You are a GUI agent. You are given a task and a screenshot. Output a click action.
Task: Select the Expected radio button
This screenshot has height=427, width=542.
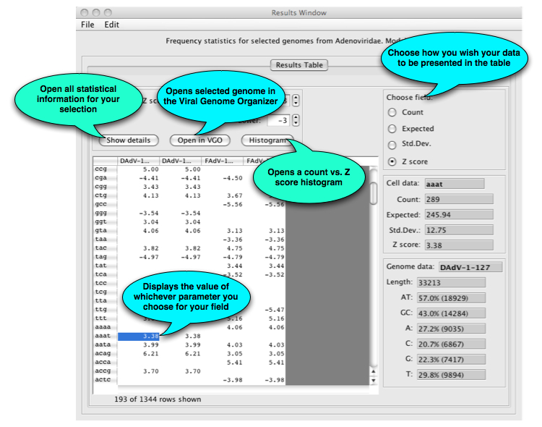point(392,129)
